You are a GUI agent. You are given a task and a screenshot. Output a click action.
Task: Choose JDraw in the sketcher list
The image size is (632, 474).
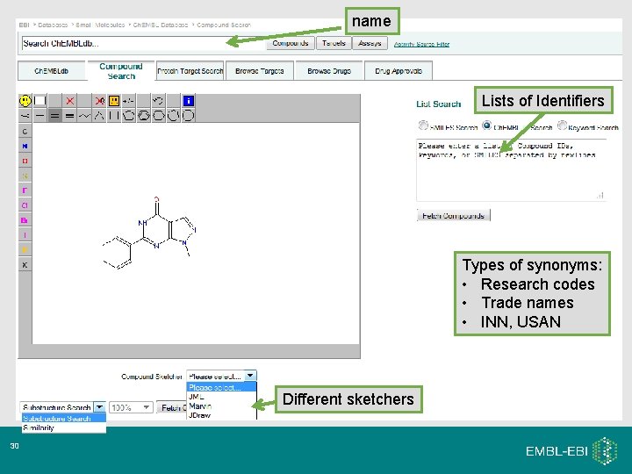tap(221, 414)
